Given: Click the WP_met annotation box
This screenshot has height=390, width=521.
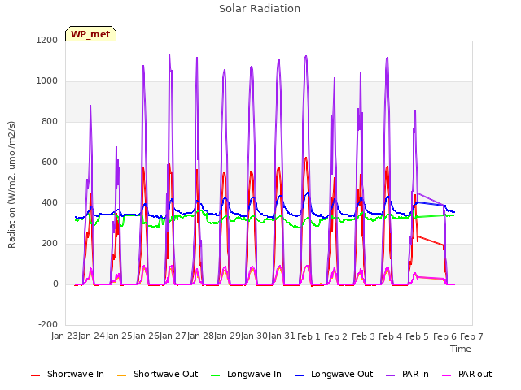Looking at the screenshot, I should pos(90,34).
